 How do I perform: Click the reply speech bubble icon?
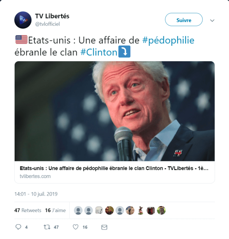click(18, 227)
